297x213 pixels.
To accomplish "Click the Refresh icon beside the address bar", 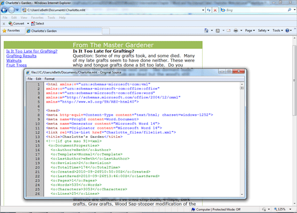I will coord(209,10).
